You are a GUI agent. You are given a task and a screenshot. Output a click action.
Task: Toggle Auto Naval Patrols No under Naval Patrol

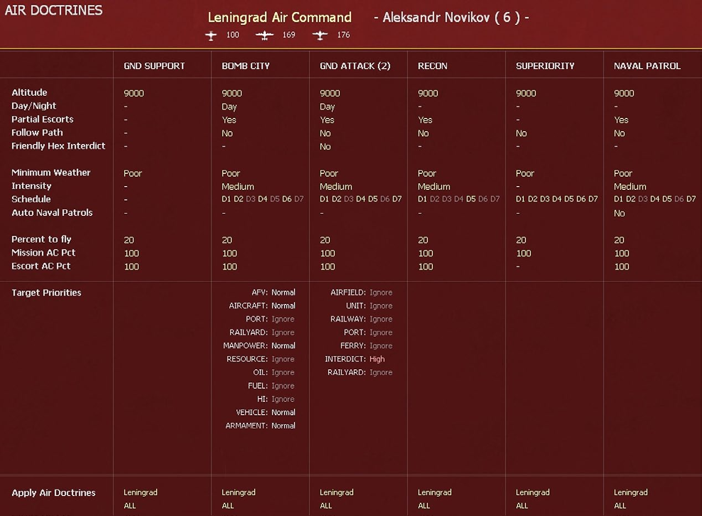click(x=619, y=213)
